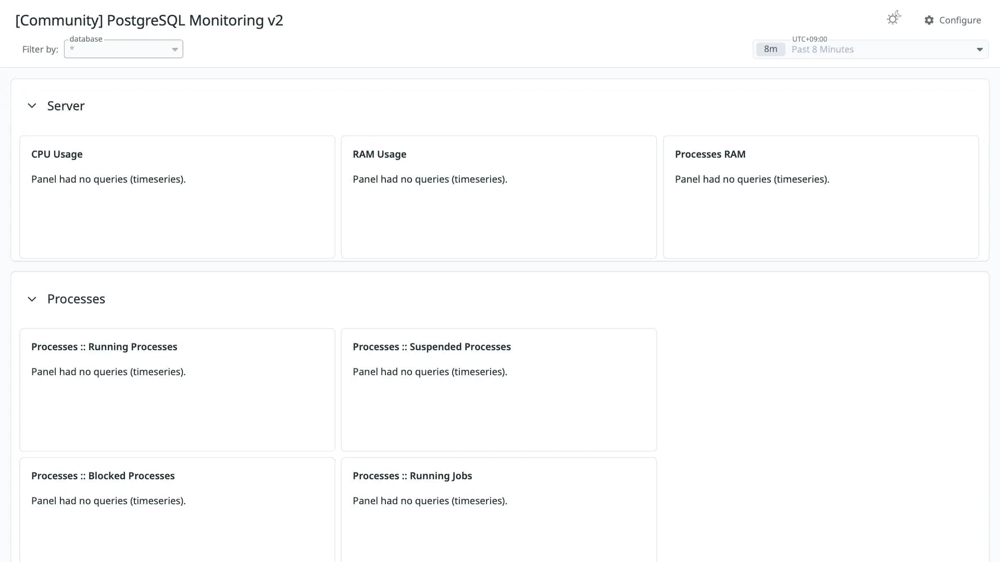Click the no-queries message in Running Processes panel
The height and width of the screenshot is (562, 1000).
pyautogui.click(x=108, y=372)
